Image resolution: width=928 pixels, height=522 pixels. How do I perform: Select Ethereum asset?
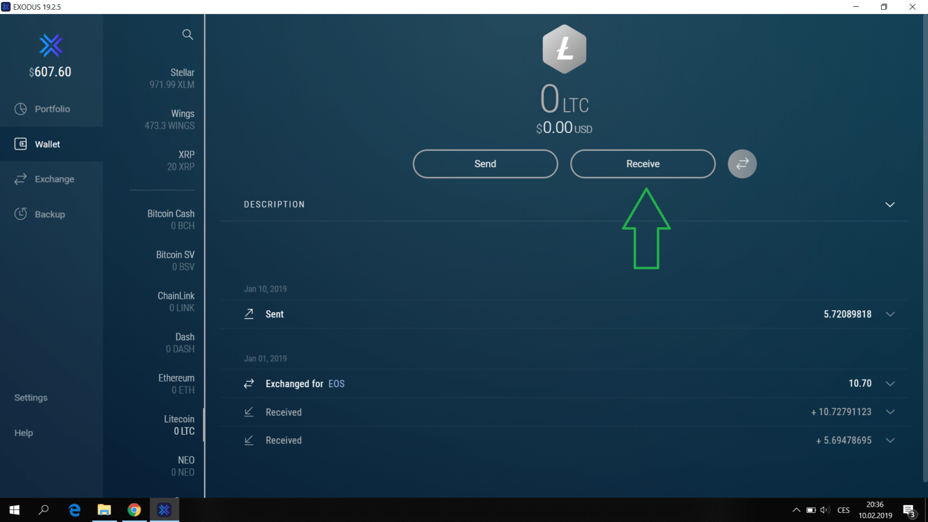tap(176, 384)
